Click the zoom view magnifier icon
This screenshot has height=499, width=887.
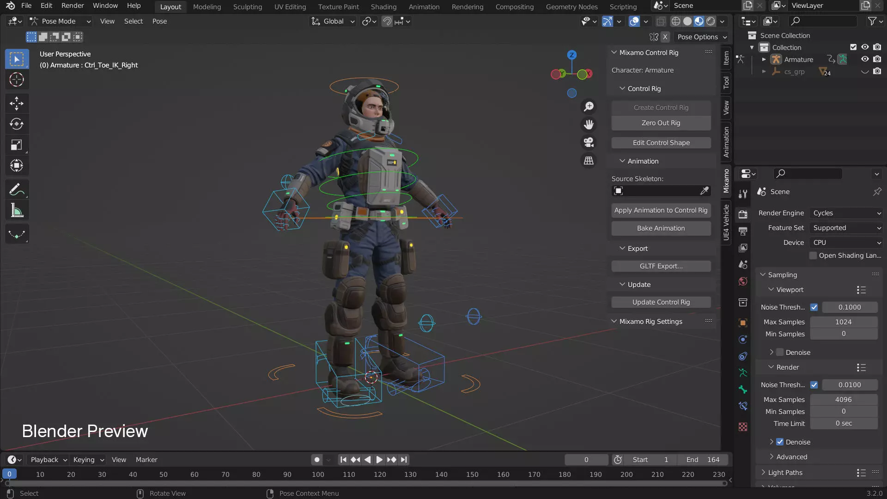589,107
